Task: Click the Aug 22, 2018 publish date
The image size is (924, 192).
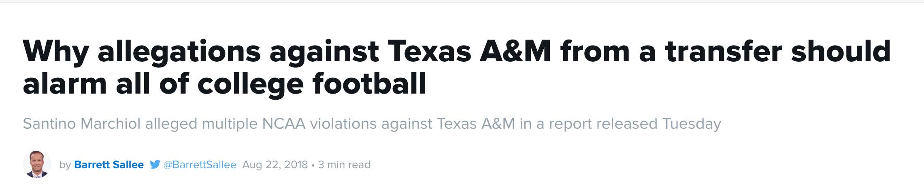Action: (x=275, y=165)
